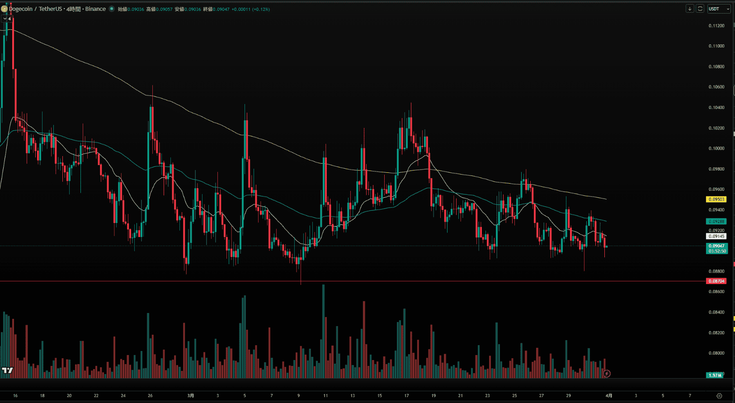Click the square frame icon beside USDT
Viewport: 735px width, 403px height.
pyautogui.click(x=700, y=9)
